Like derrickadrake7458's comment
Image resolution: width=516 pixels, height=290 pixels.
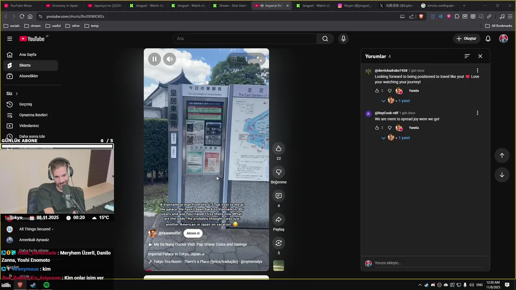tap(377, 91)
